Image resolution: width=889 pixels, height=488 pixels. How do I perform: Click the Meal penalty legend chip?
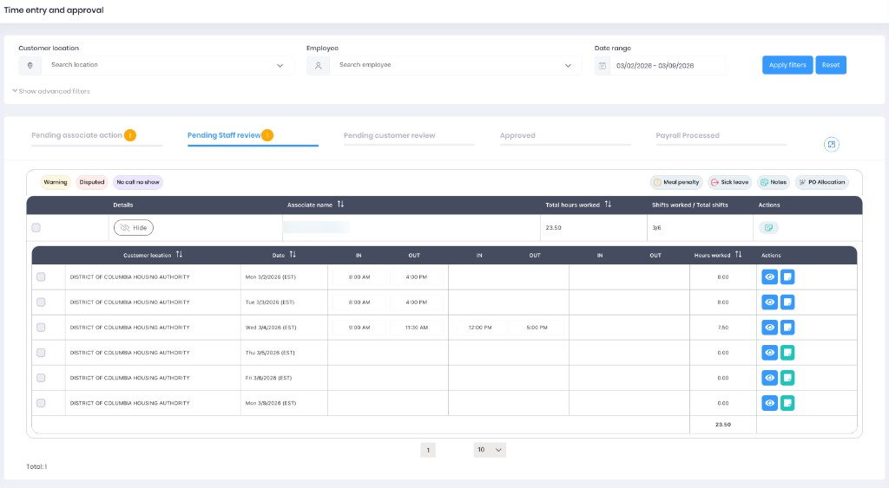676,182
